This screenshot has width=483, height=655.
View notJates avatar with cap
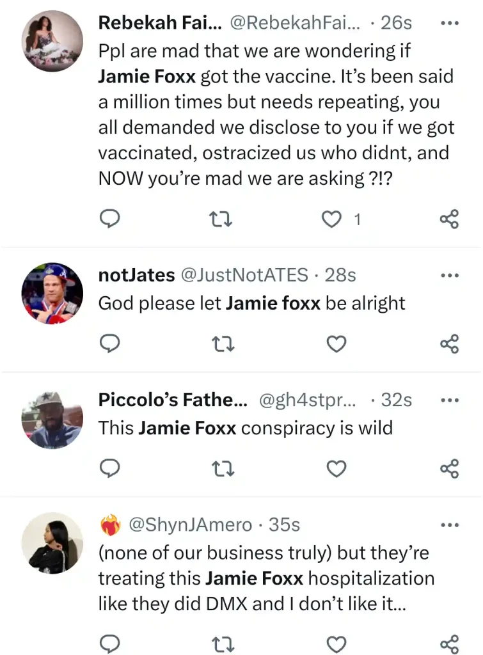click(52, 293)
